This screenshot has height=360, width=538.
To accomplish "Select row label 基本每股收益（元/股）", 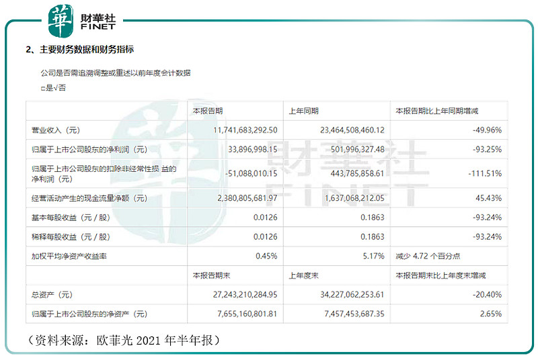I will coord(71,218).
